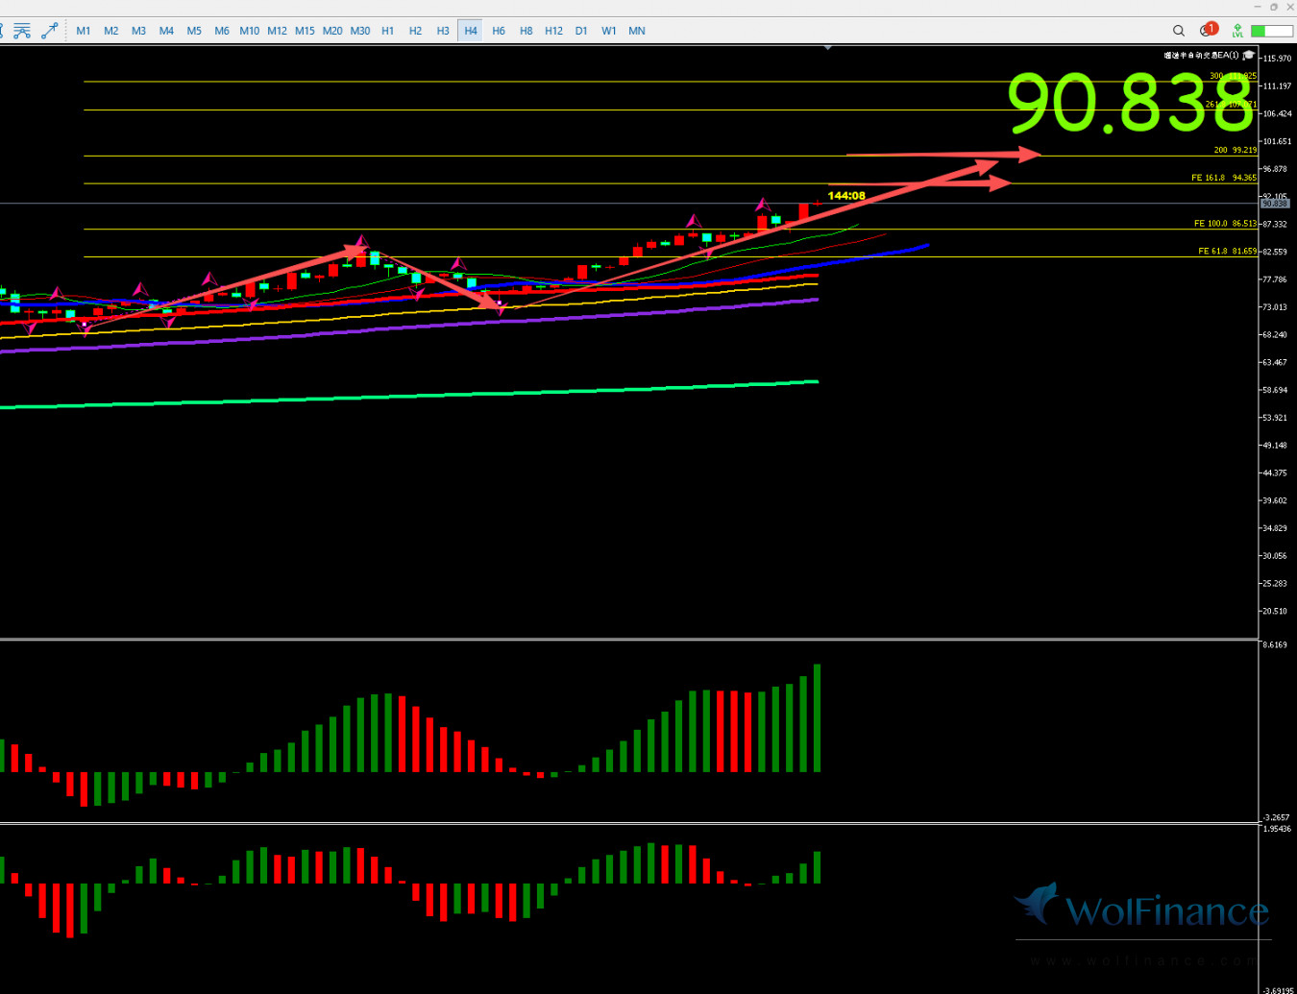Toggle the active H4 timeframe button
Viewport: 1297px width, 994px height.
coord(471,31)
